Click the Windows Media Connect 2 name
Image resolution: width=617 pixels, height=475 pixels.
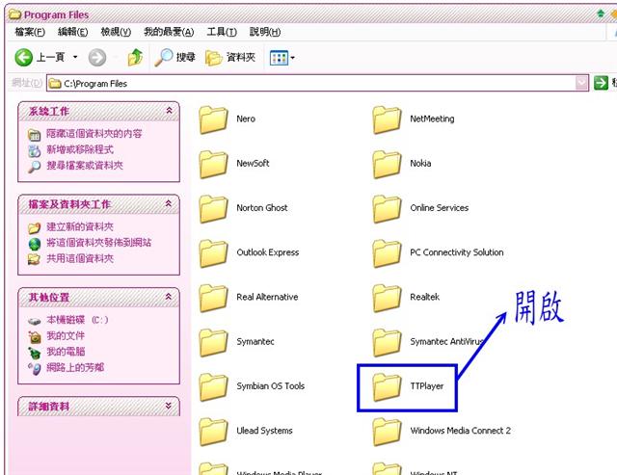pyautogui.click(x=461, y=431)
